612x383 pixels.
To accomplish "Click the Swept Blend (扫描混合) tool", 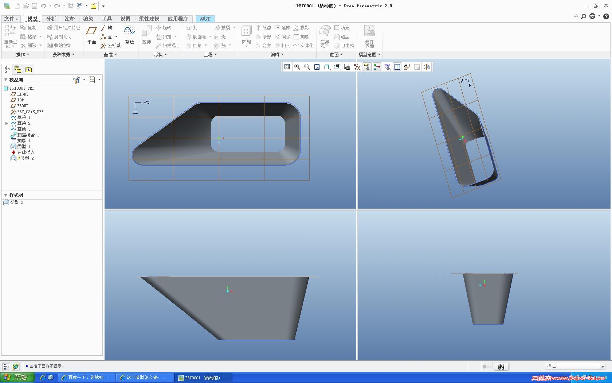I will 168,46.
